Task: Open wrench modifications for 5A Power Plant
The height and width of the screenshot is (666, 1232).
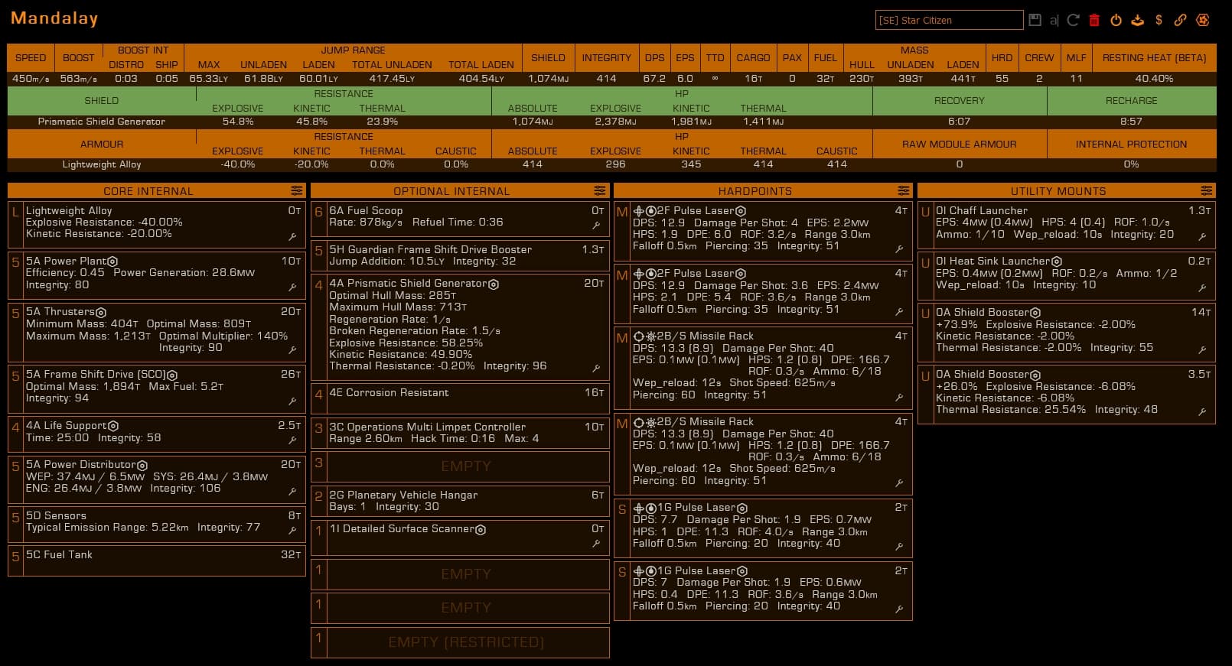Action: pyautogui.click(x=292, y=288)
